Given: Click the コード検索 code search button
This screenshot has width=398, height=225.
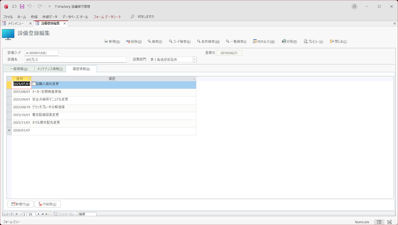Looking at the screenshot, I should (x=180, y=42).
